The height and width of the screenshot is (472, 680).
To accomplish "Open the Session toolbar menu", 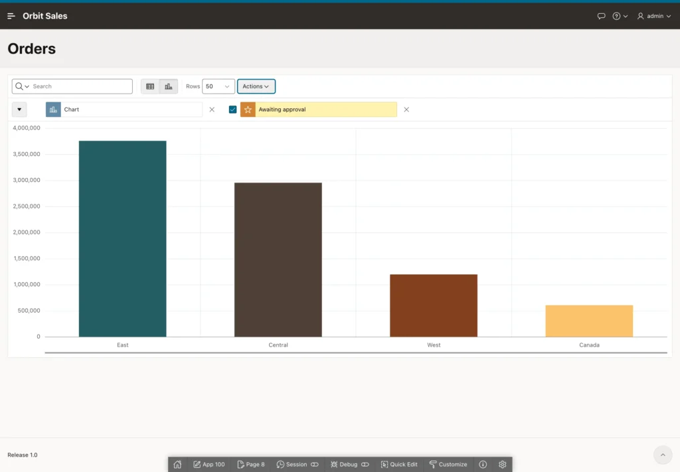I will tap(297, 464).
